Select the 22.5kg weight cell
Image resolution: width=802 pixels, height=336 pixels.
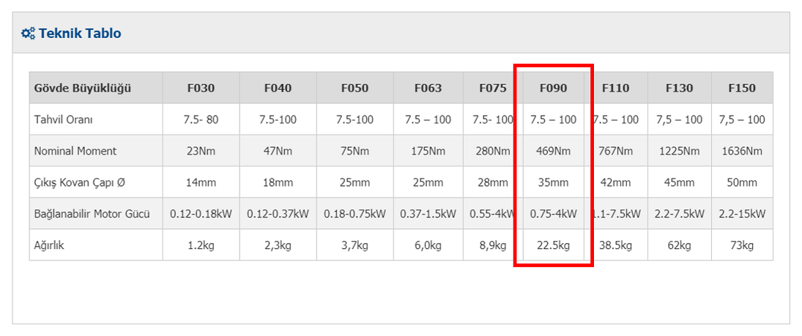(x=554, y=245)
